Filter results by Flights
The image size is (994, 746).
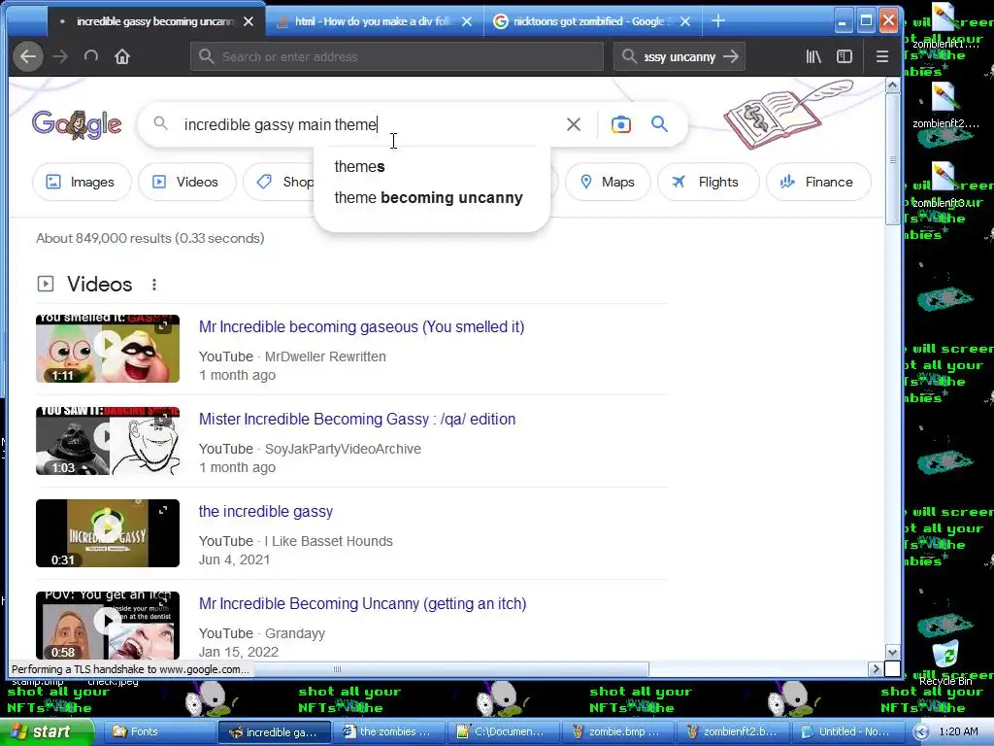coord(708,182)
